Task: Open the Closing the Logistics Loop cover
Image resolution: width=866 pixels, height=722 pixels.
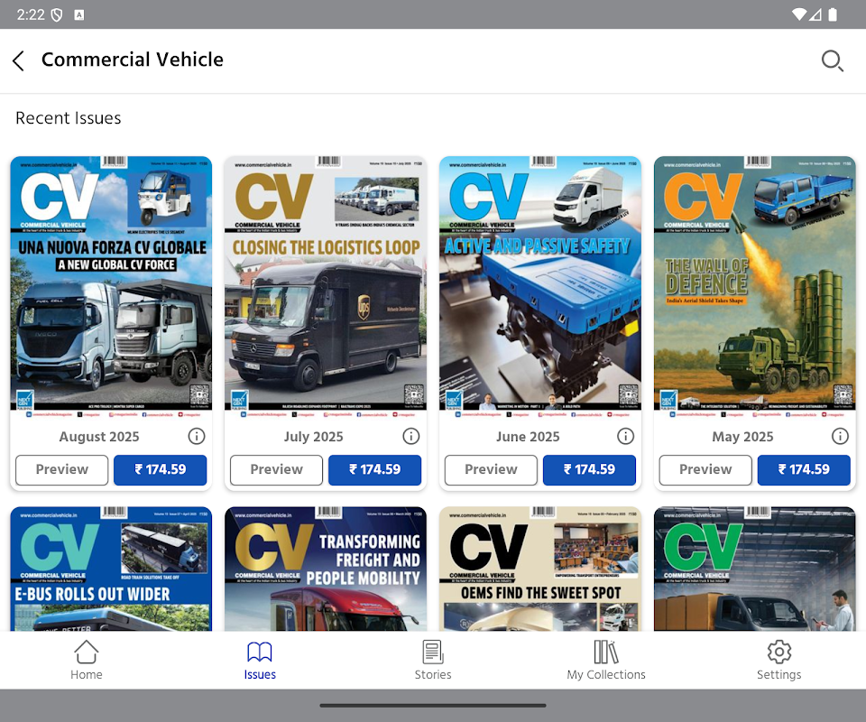Action: (326, 283)
